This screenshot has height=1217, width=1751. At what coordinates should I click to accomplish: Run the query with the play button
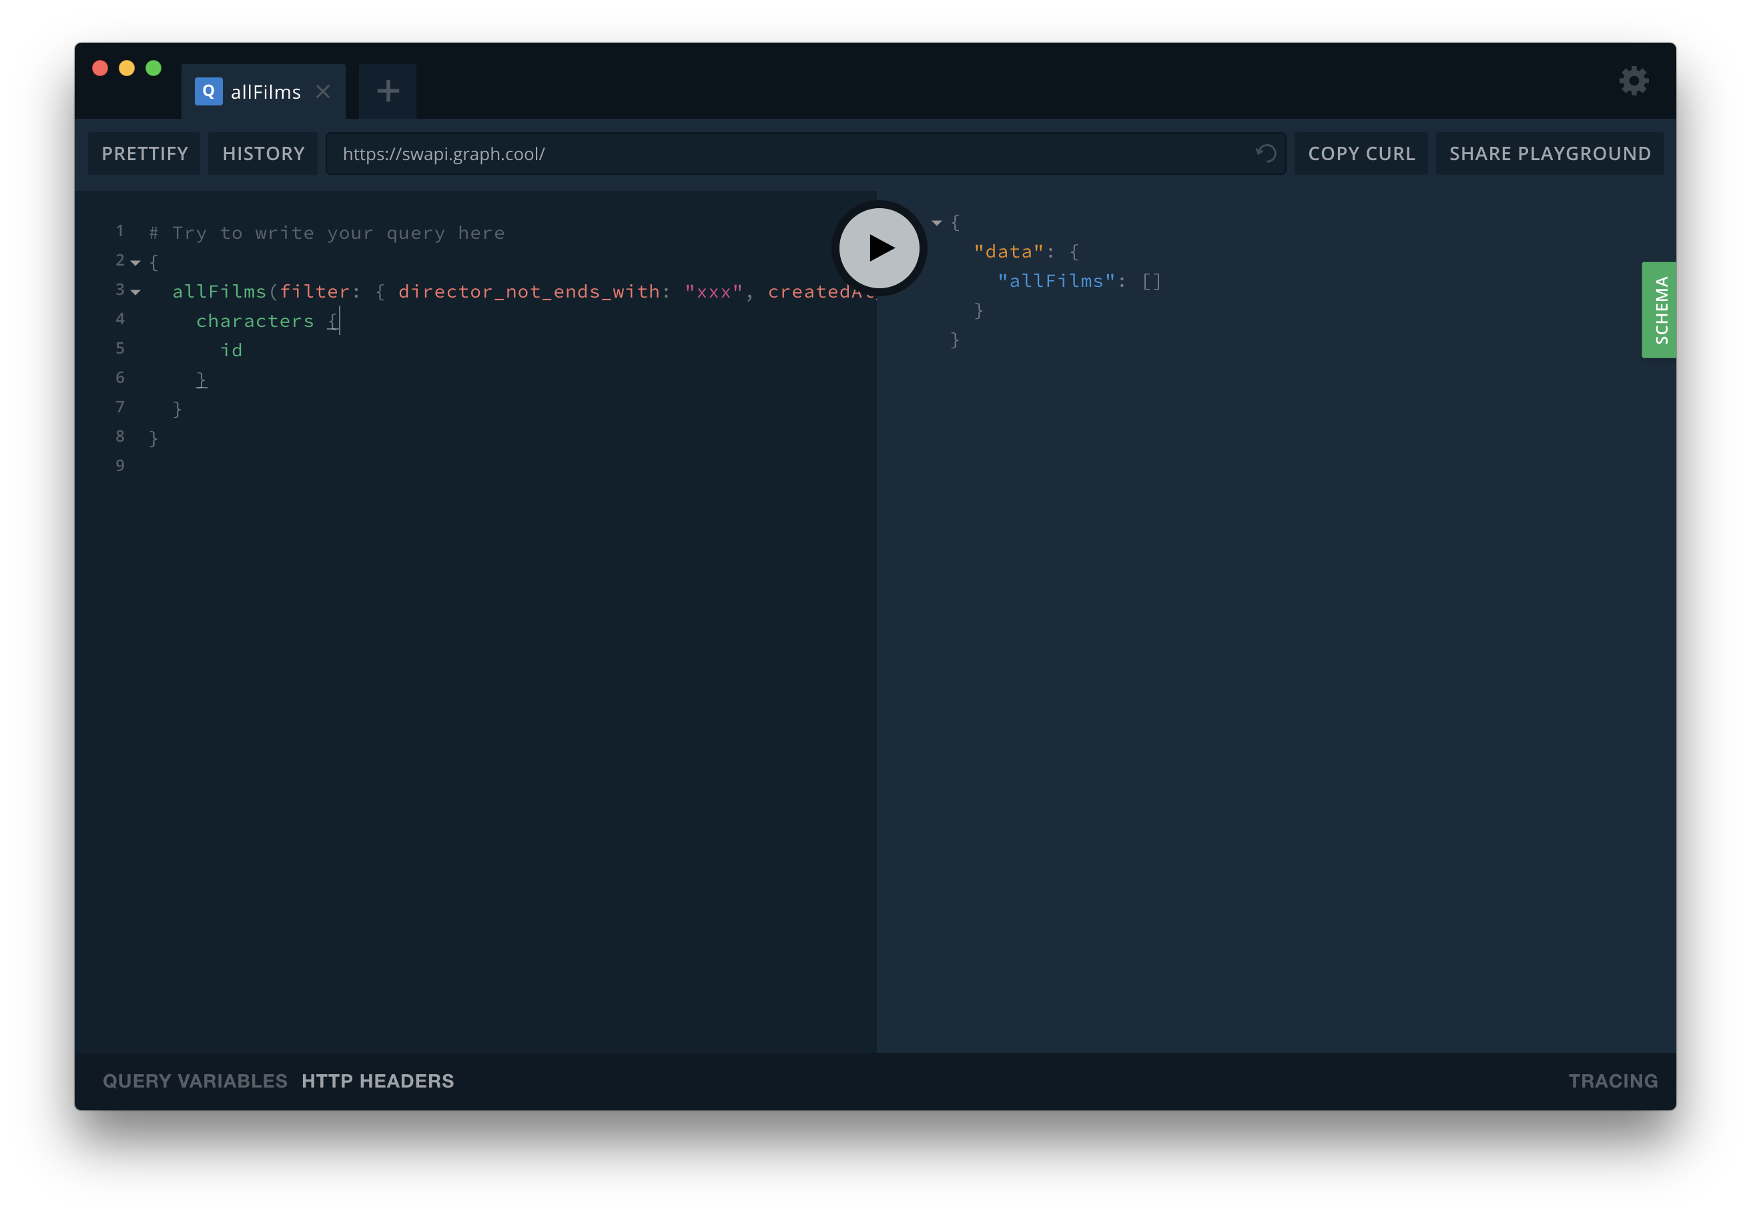click(x=879, y=248)
